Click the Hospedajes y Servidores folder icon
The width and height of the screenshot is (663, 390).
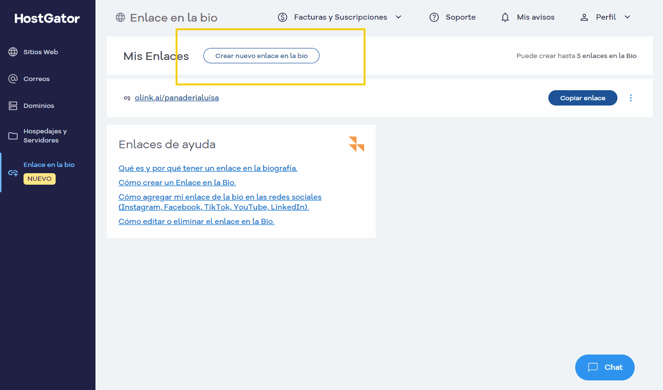pyautogui.click(x=13, y=136)
